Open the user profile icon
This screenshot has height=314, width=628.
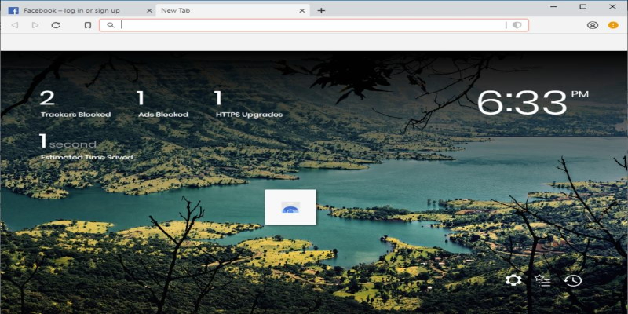[x=593, y=25]
